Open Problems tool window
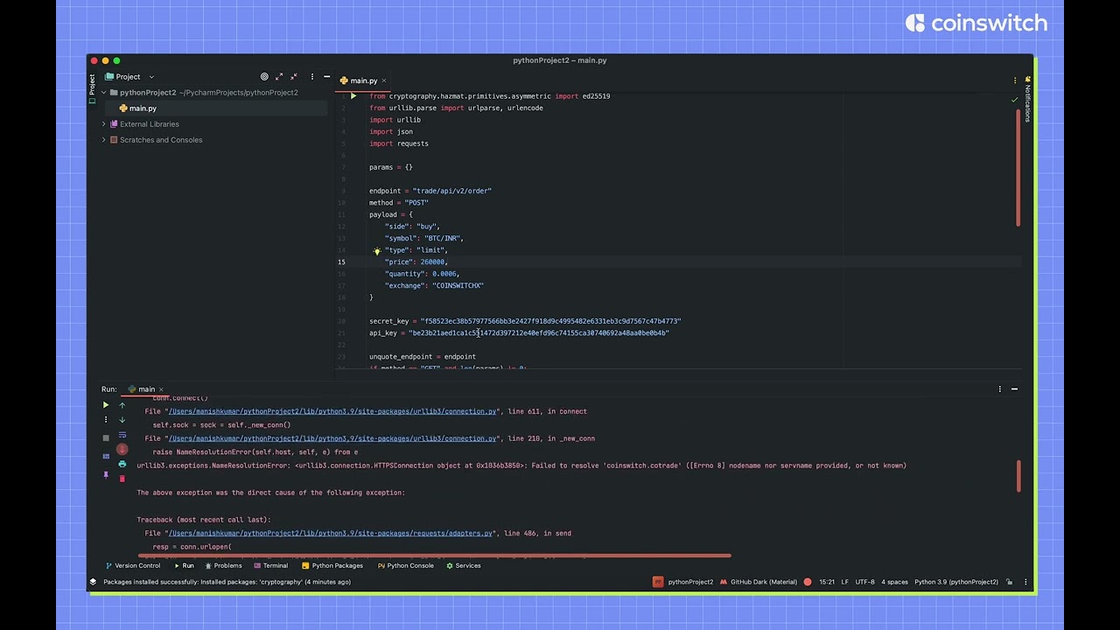The image size is (1120, 630). 222,566
